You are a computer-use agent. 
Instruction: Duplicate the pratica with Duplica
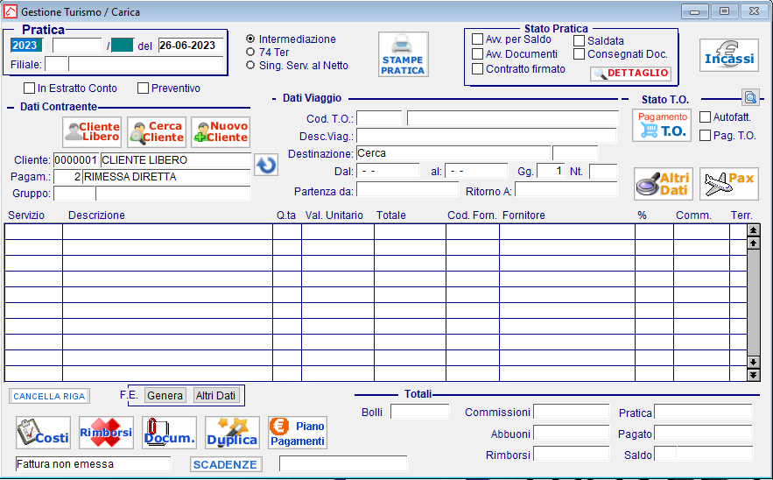232,433
